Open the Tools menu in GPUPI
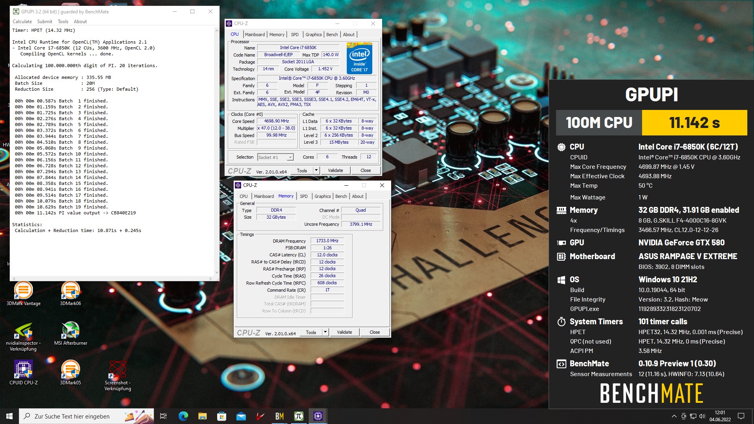Screen dimensions: 754x424 [63, 22]
